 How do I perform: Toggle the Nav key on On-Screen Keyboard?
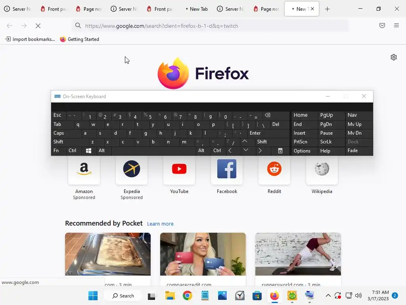pos(359,116)
